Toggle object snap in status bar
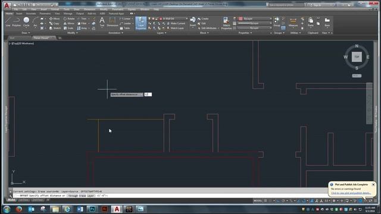 pyautogui.click(x=304, y=201)
